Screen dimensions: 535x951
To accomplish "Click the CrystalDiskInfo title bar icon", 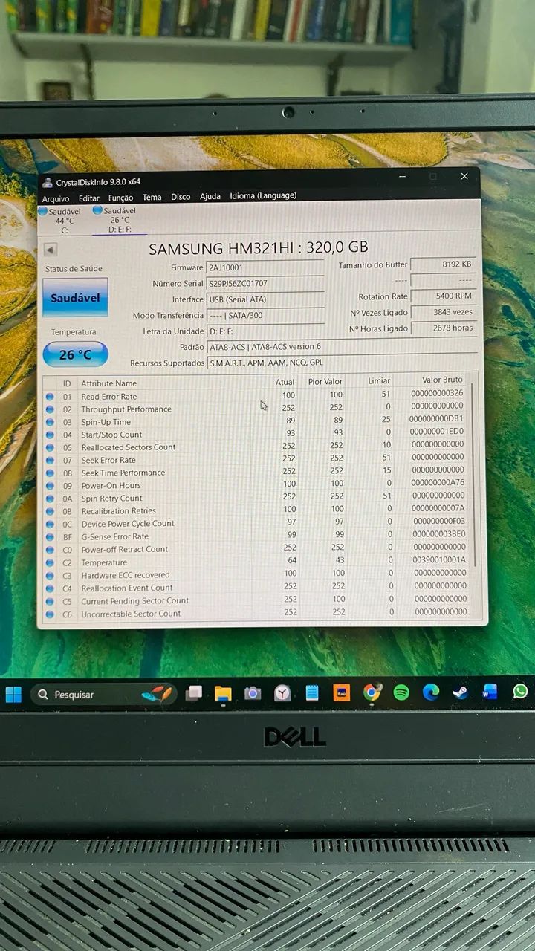I will pos(48,182).
